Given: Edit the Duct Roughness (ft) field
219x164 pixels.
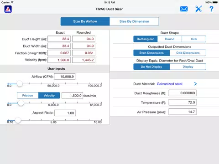Looking at the screenshot, I should 182,93.
